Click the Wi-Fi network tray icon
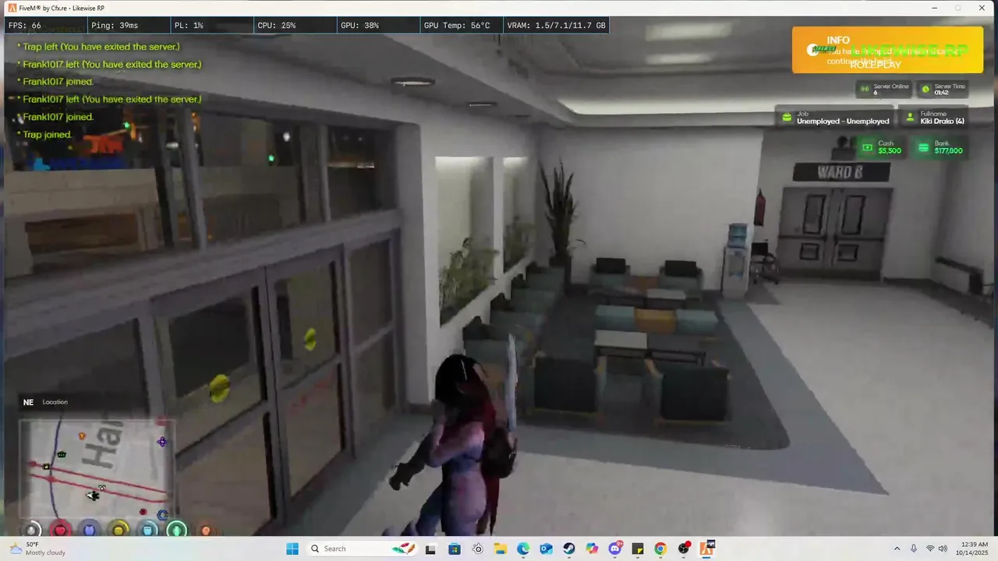Viewport: 998px width, 561px height. coord(929,549)
